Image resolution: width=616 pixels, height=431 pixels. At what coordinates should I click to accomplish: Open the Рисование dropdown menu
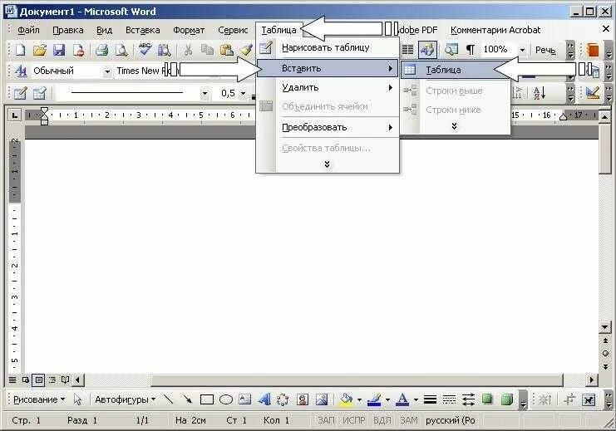[38, 399]
